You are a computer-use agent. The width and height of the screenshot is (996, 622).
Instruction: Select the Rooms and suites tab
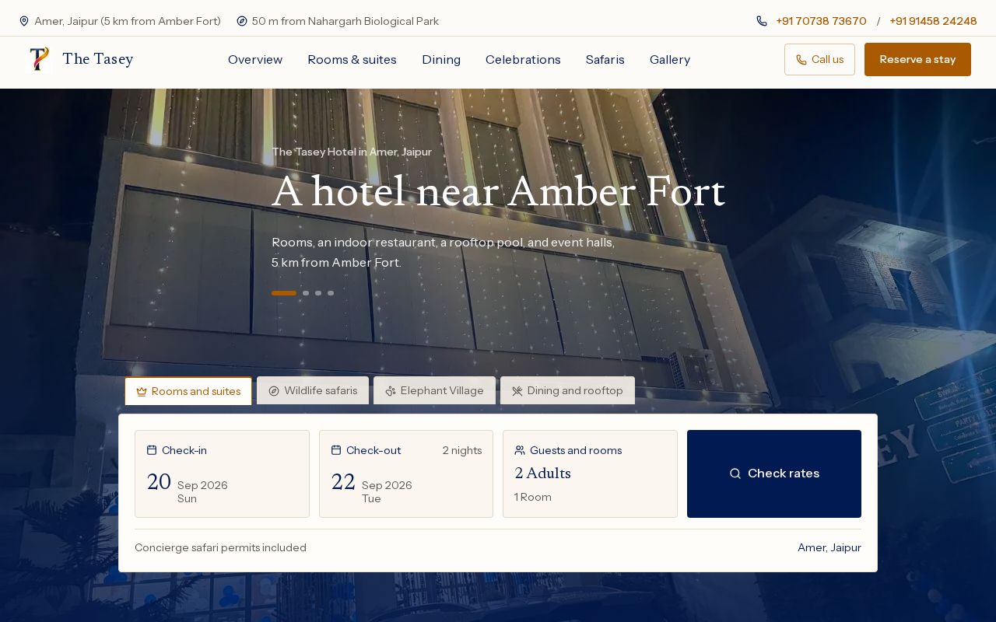(x=188, y=391)
